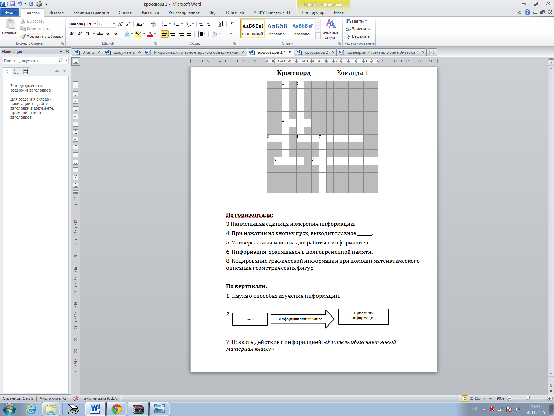Open the Table Design ribbon tab

coord(313,12)
